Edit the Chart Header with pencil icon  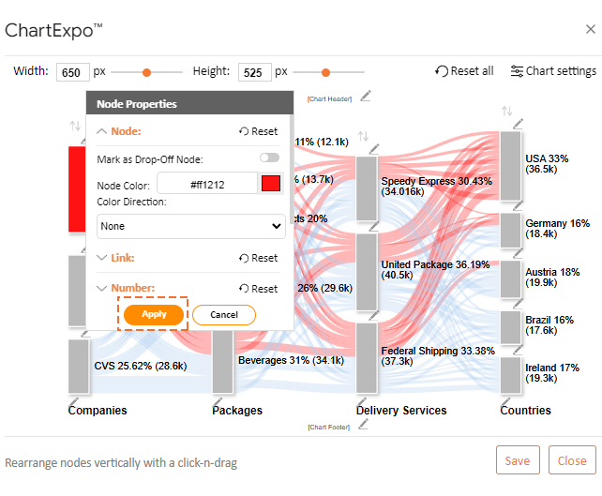point(366,96)
